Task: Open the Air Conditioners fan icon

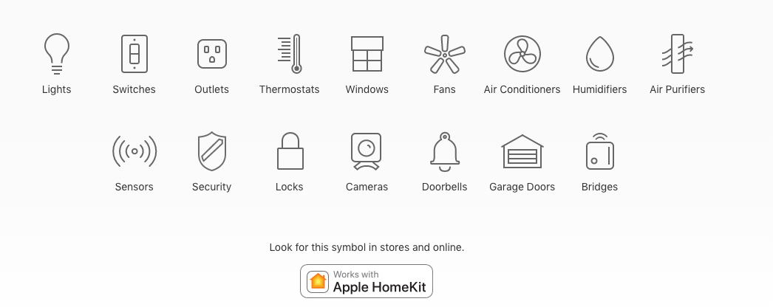Action: [522, 54]
